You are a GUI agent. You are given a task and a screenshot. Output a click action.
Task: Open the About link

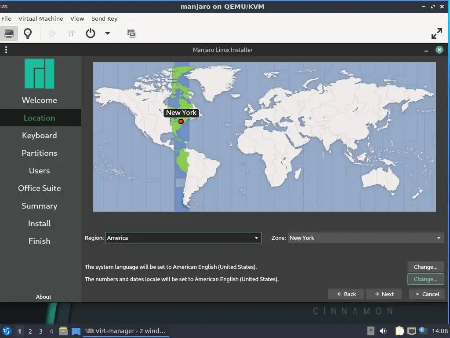(44, 297)
